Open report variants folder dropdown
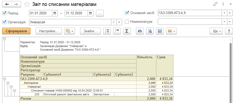The width and height of the screenshot is (235, 103). [x=69, y=31]
